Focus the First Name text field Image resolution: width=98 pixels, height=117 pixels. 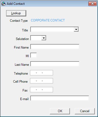pyautogui.click(x=55, y=47)
